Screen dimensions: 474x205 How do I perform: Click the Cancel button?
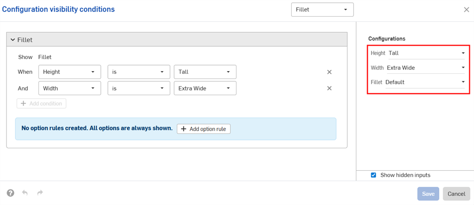tap(456, 194)
